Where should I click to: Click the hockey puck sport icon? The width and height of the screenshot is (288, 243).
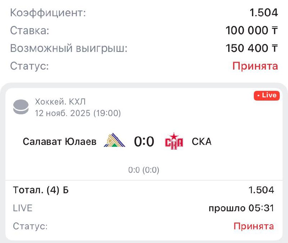(x=21, y=107)
